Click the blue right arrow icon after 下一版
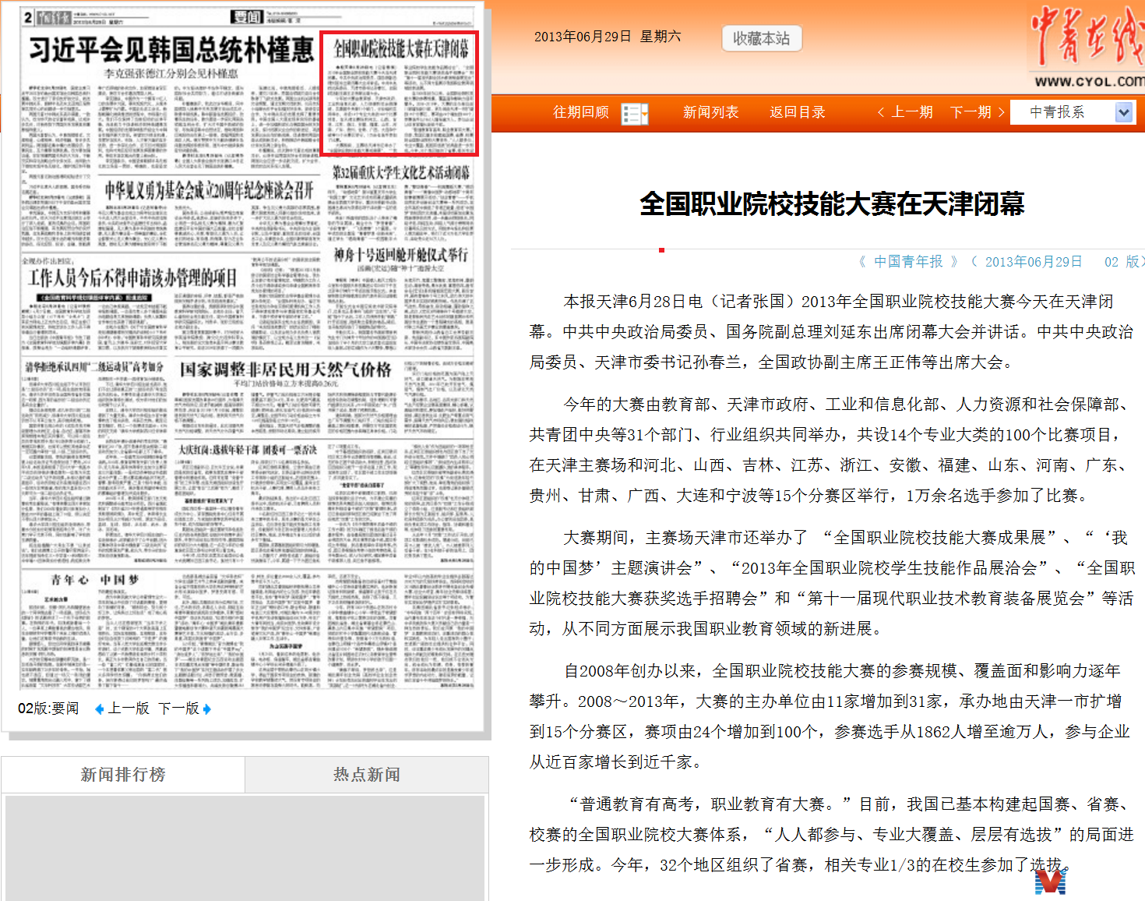The height and width of the screenshot is (901, 1145). tap(207, 709)
